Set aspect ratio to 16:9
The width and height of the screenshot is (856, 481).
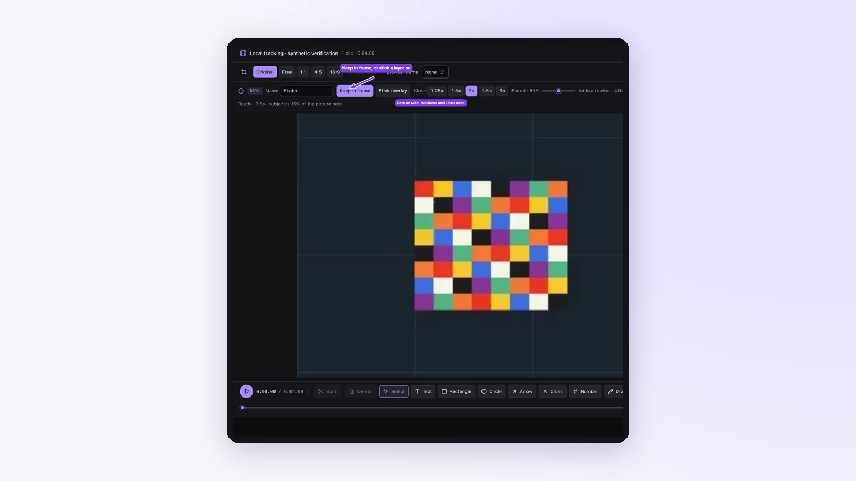334,72
